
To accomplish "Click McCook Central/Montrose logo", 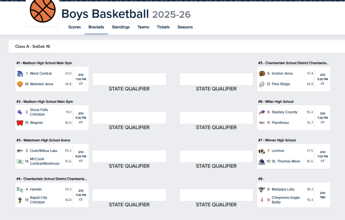I will pyautogui.click(x=20, y=161).
